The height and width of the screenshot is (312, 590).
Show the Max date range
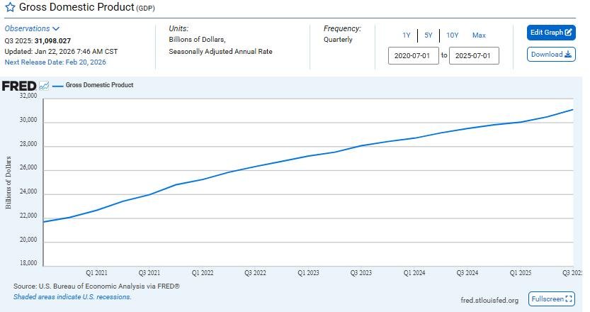point(479,35)
